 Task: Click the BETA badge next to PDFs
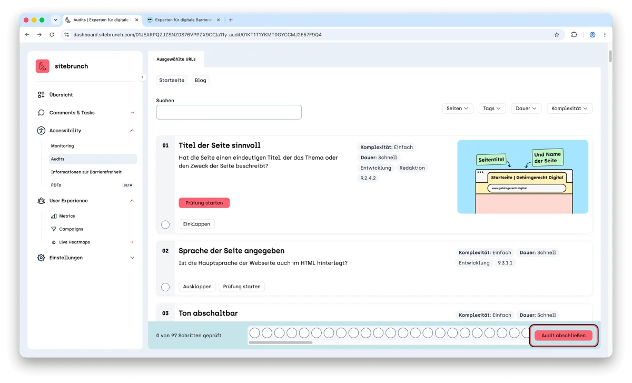127,185
